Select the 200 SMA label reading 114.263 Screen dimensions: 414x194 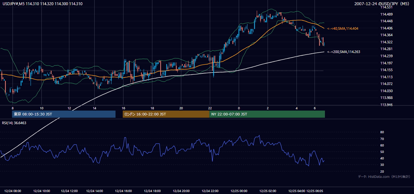tap(344, 52)
